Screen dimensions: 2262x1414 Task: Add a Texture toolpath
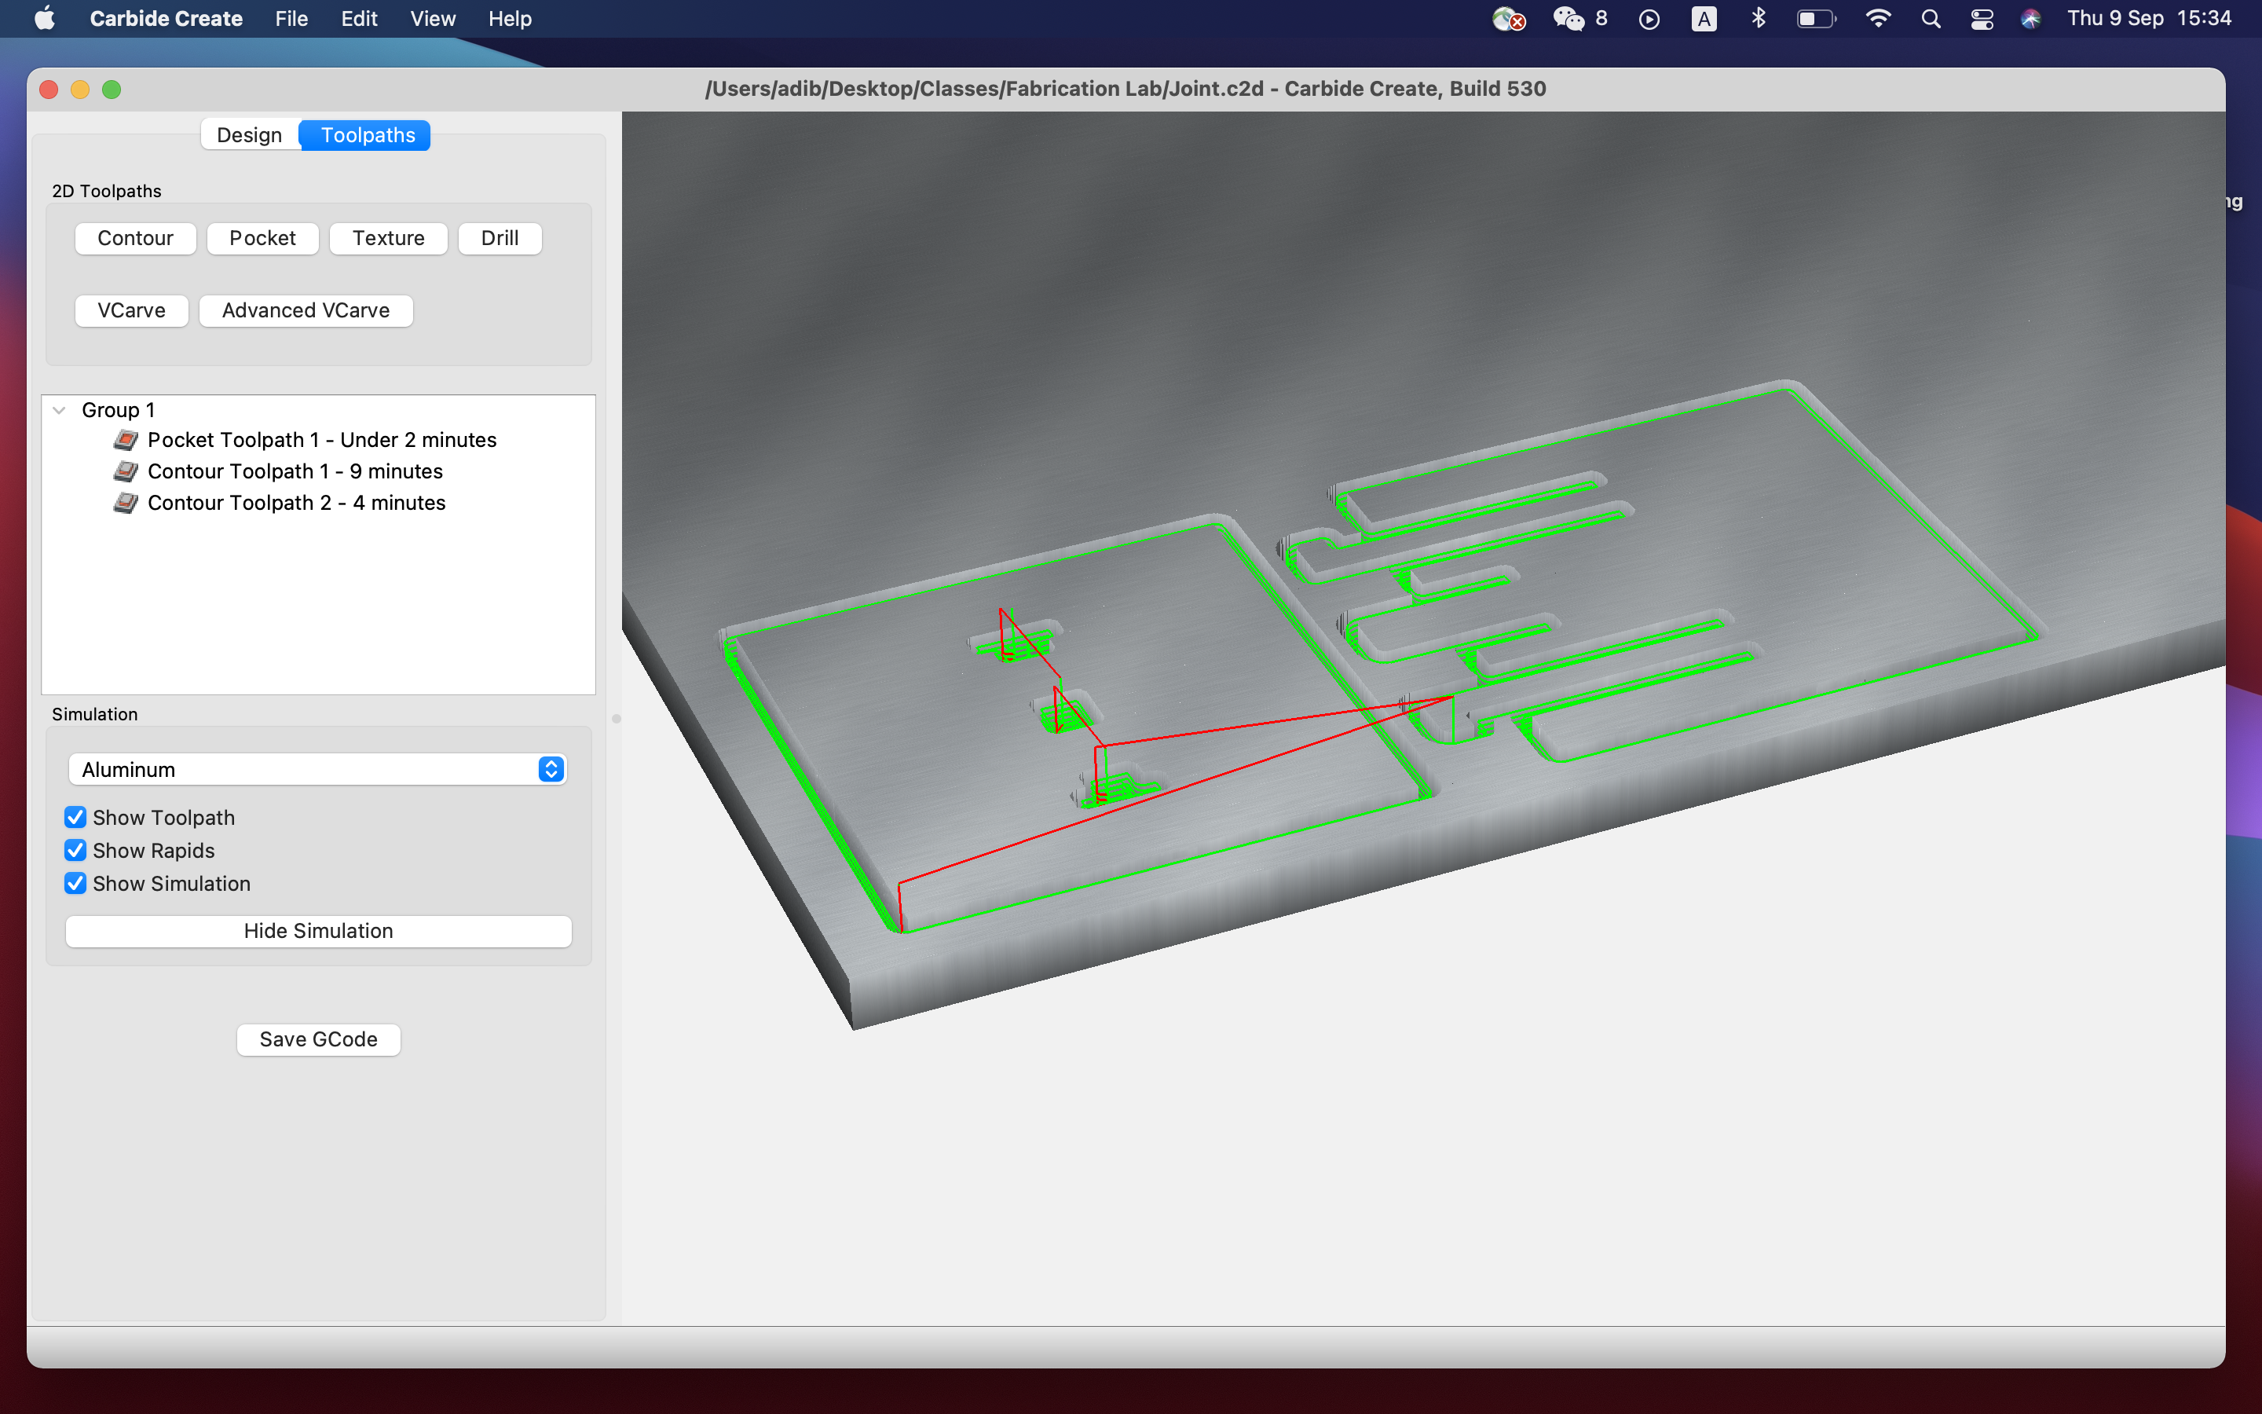pyautogui.click(x=389, y=239)
